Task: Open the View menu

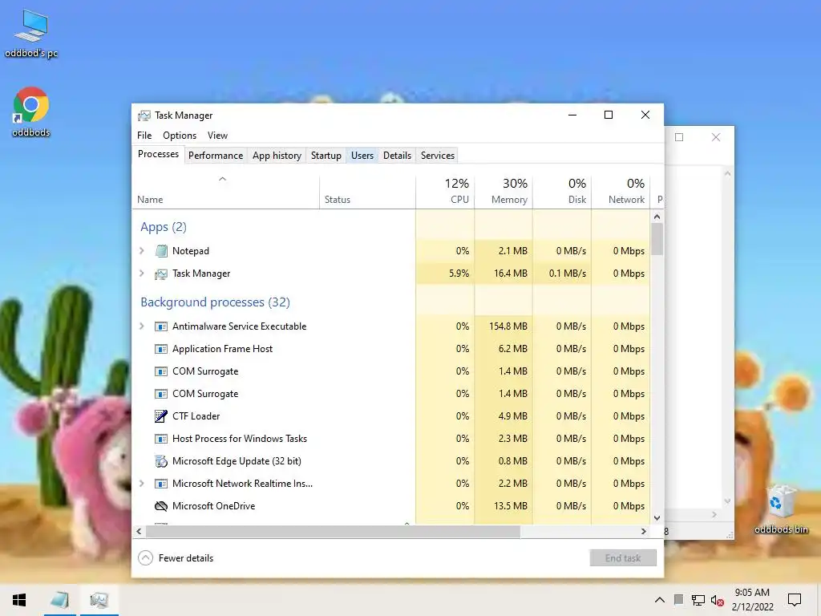Action: click(x=217, y=135)
